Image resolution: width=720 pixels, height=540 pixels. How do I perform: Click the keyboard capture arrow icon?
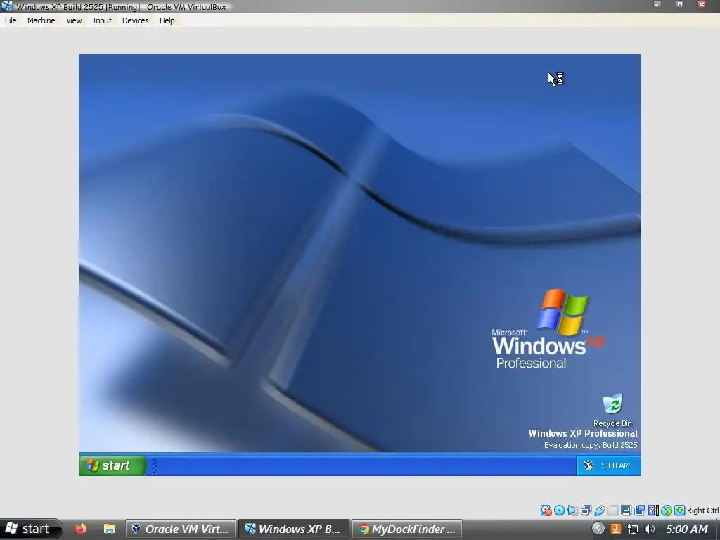tap(680, 510)
